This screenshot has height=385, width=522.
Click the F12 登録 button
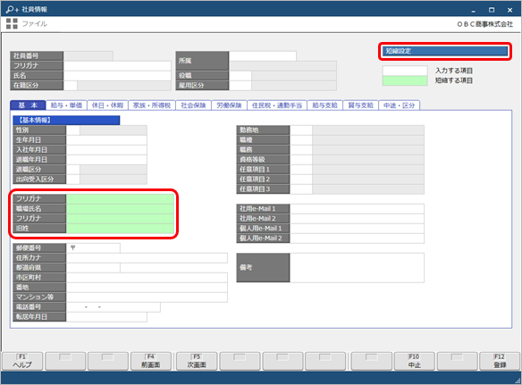point(500,361)
